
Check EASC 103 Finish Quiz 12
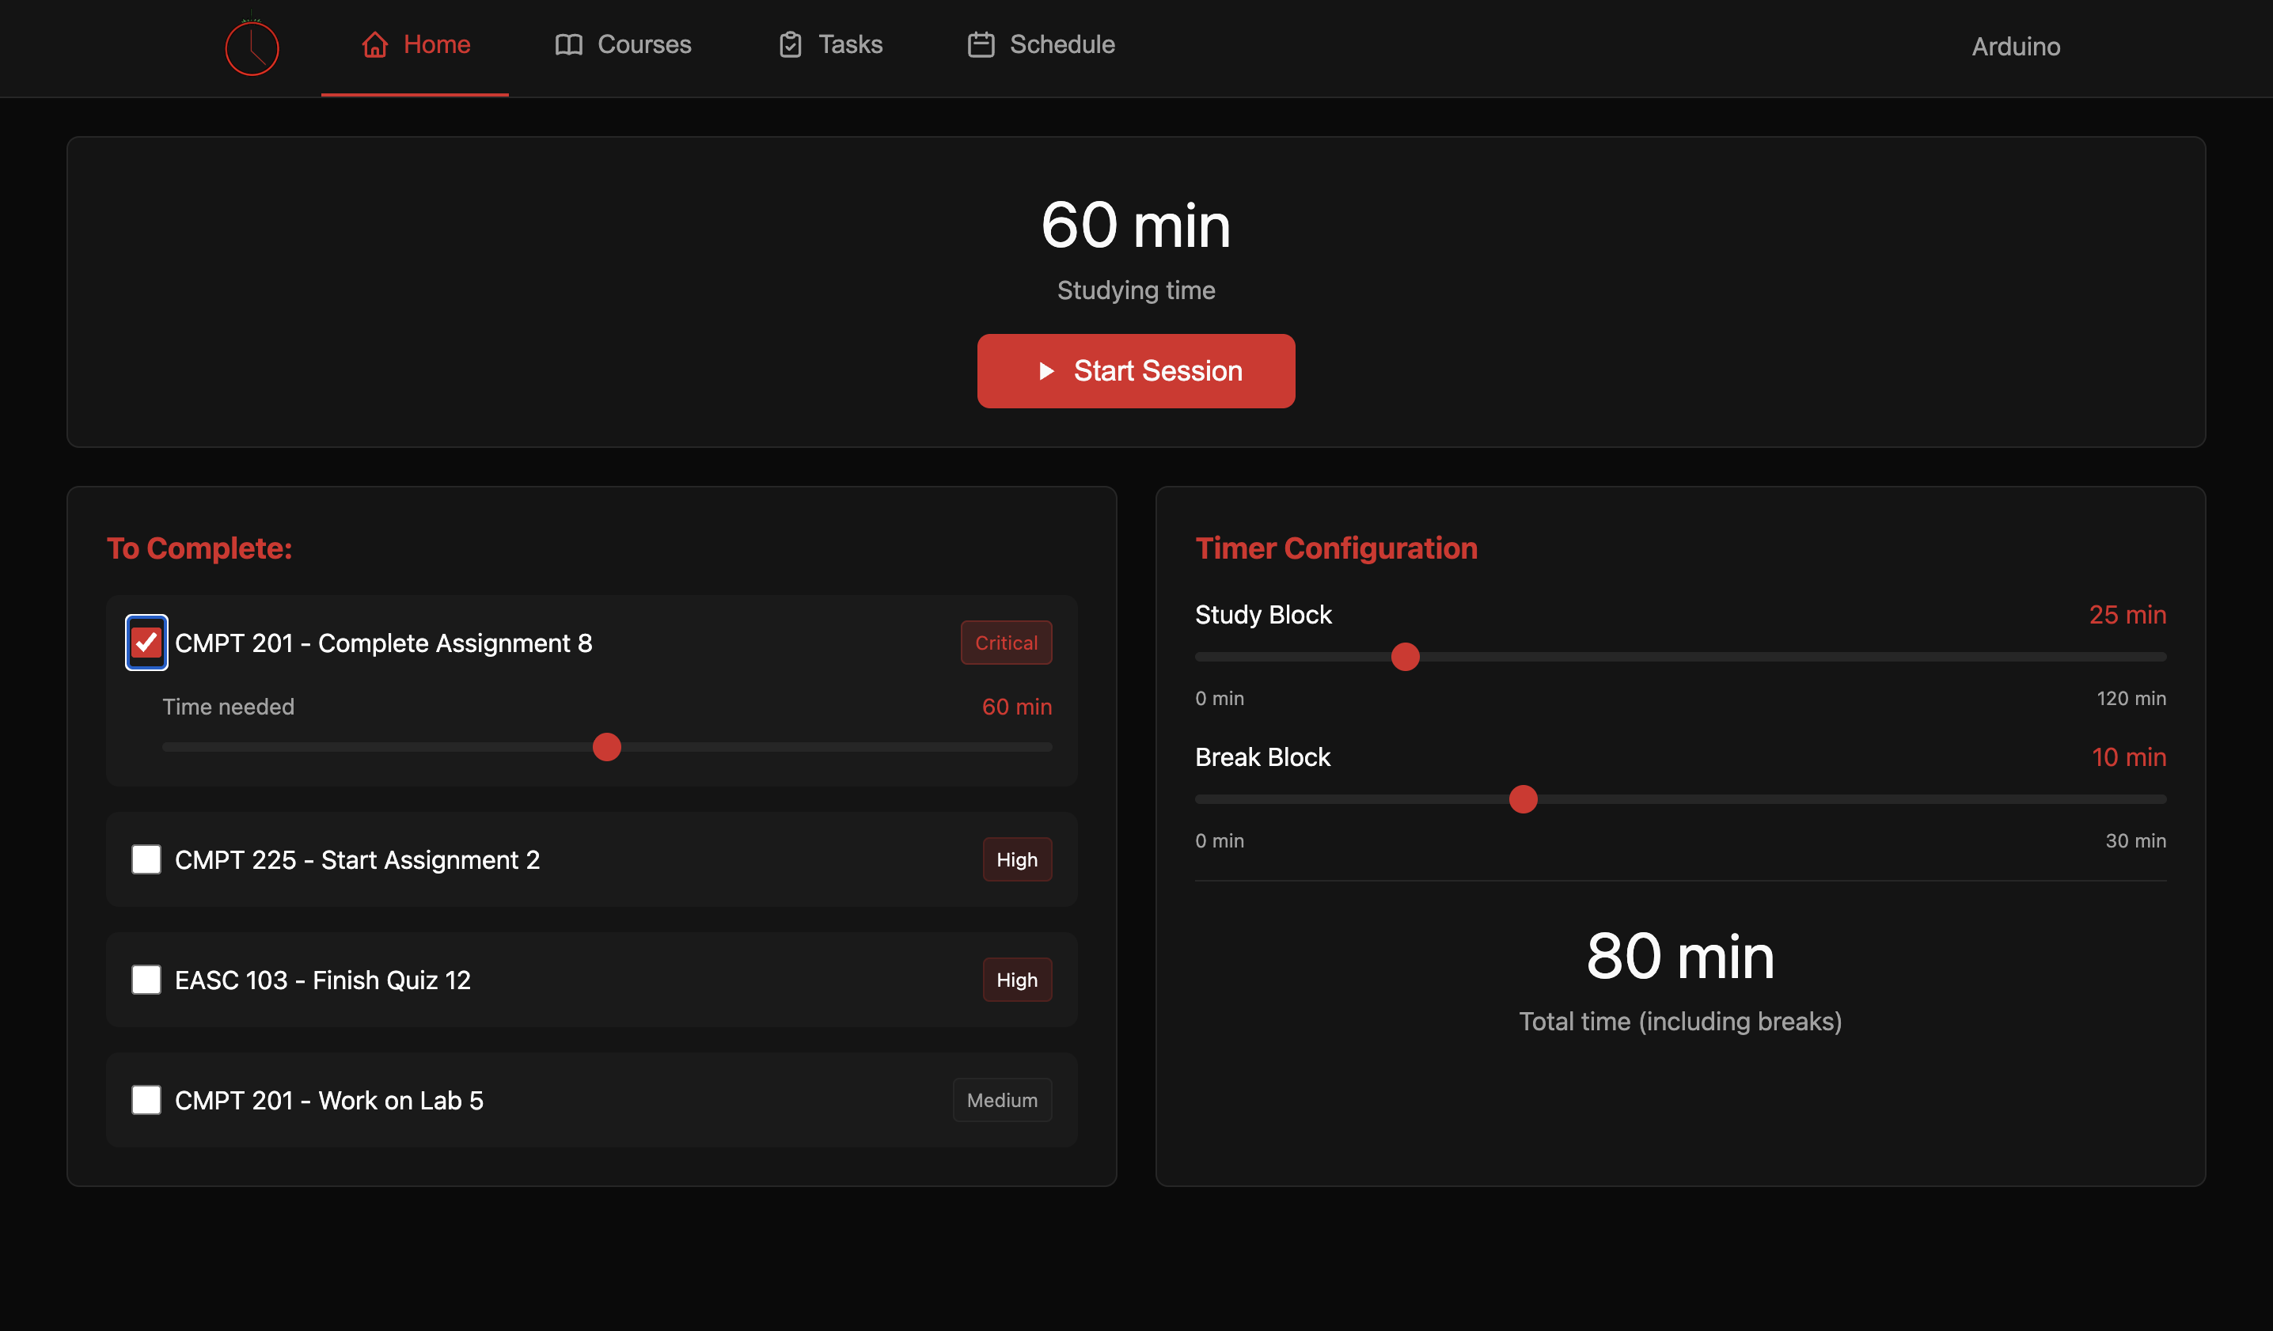pyautogui.click(x=146, y=980)
